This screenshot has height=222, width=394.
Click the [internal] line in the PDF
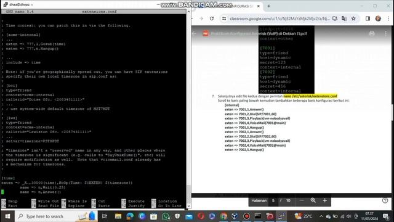pyautogui.click(x=231, y=105)
